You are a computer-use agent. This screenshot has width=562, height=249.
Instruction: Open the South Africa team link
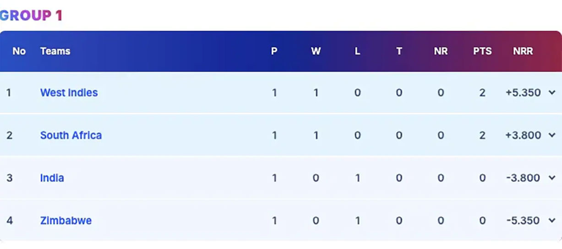(x=71, y=135)
